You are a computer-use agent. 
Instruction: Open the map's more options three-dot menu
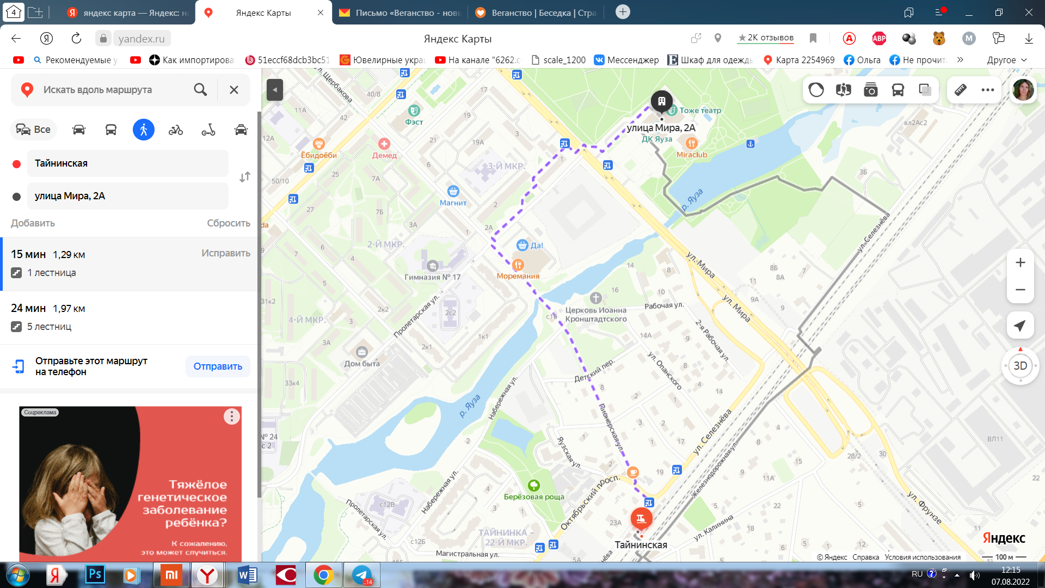click(988, 90)
